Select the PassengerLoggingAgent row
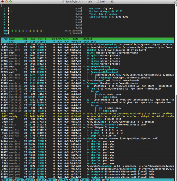This screenshot has width=177, height=181. point(87,69)
